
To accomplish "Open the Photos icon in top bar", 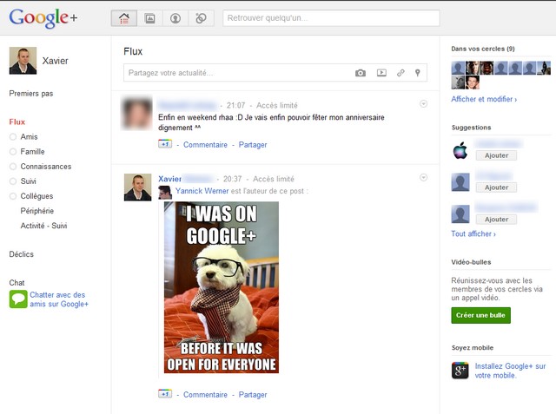I will click(x=150, y=18).
